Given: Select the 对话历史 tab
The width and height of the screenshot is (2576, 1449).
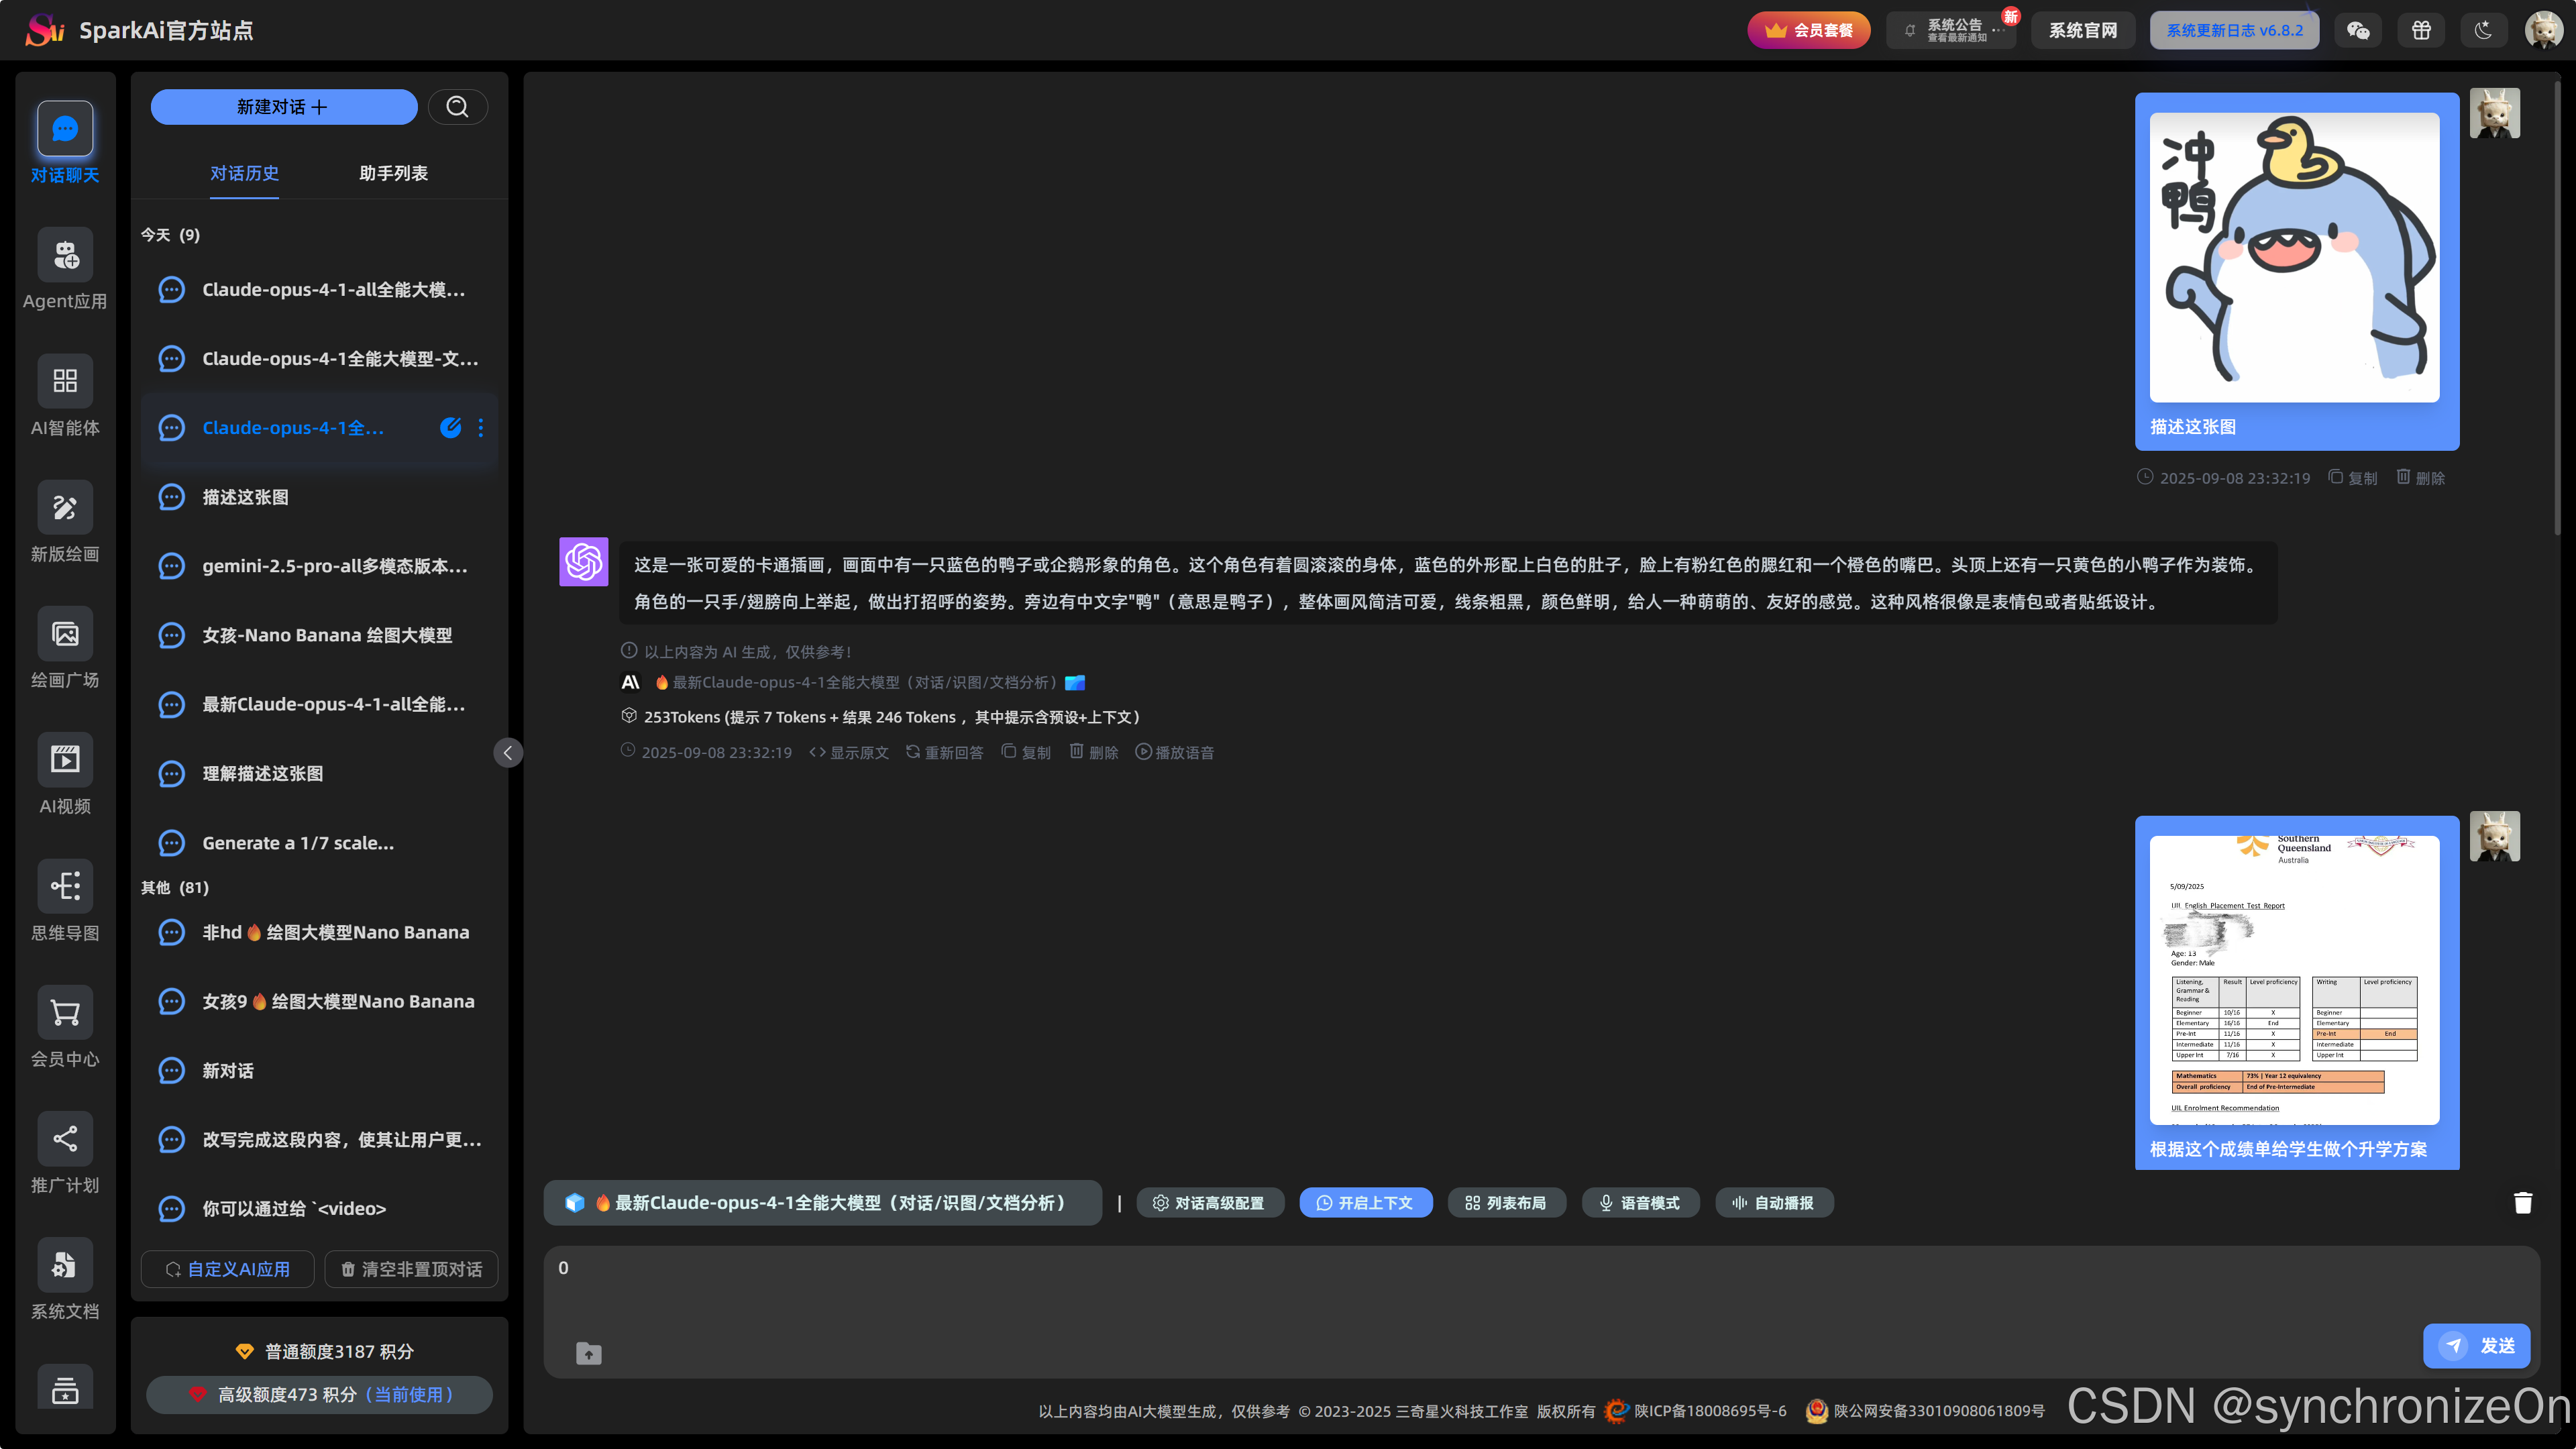Looking at the screenshot, I should (x=244, y=173).
